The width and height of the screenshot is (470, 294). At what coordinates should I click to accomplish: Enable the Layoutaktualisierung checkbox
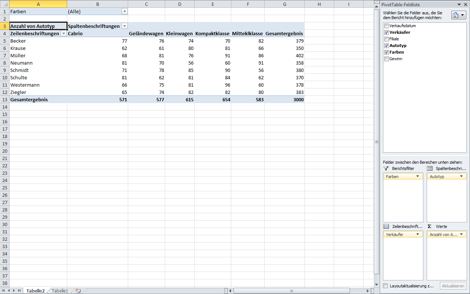[x=386, y=286]
